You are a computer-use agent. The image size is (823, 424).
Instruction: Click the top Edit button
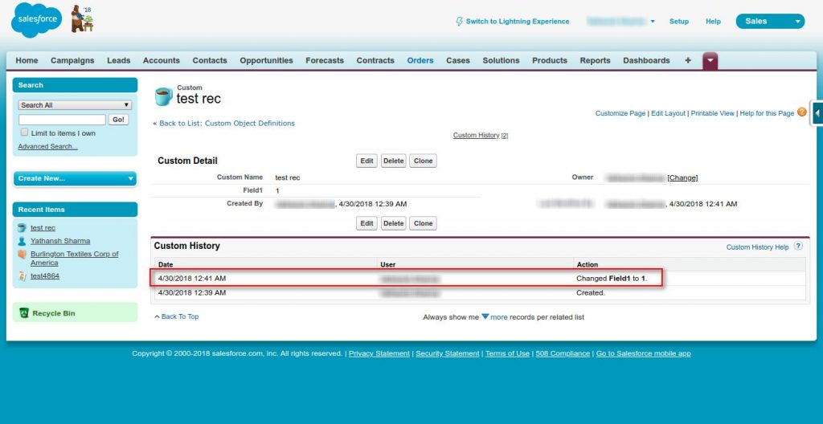tap(366, 161)
